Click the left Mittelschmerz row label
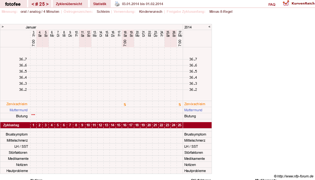315x180 pixels. tap(17, 140)
